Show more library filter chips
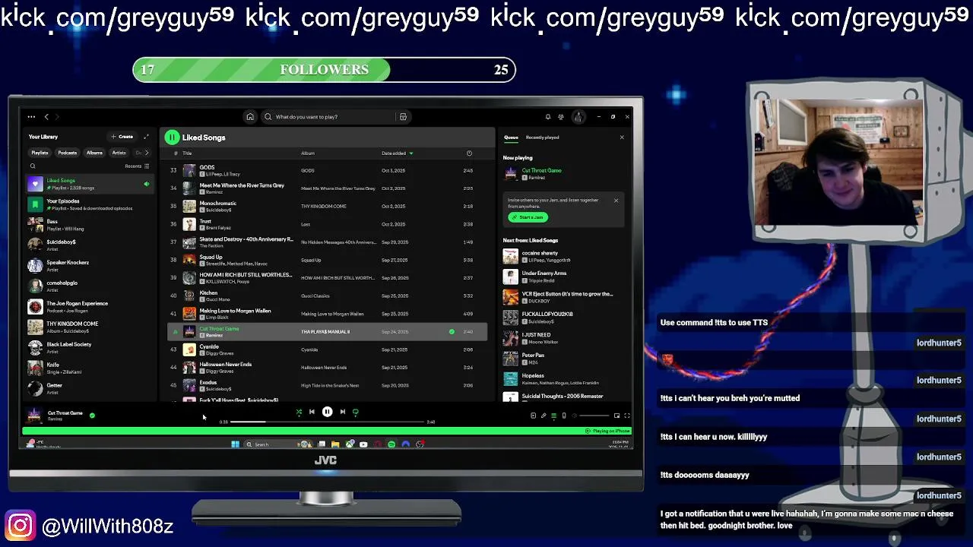973x547 pixels. tap(147, 153)
